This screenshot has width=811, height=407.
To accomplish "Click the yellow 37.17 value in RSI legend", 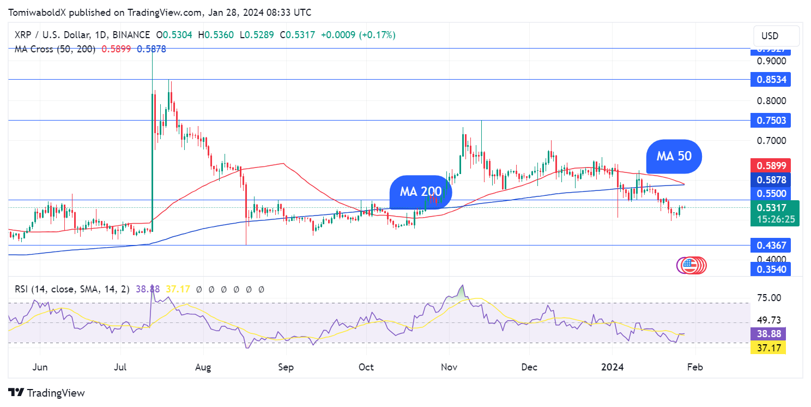I will (x=178, y=289).
